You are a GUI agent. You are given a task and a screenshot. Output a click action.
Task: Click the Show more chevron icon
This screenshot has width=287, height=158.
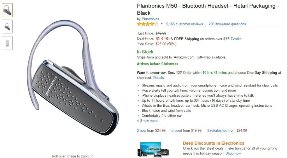(x=138, y=121)
